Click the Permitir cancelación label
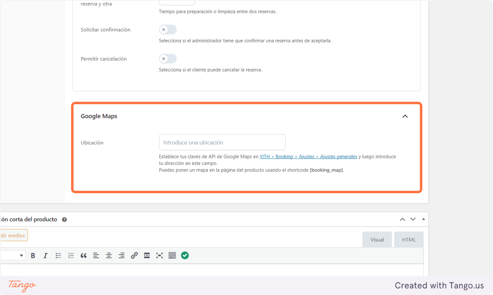Screen dimensions: 493x295 coord(104,59)
